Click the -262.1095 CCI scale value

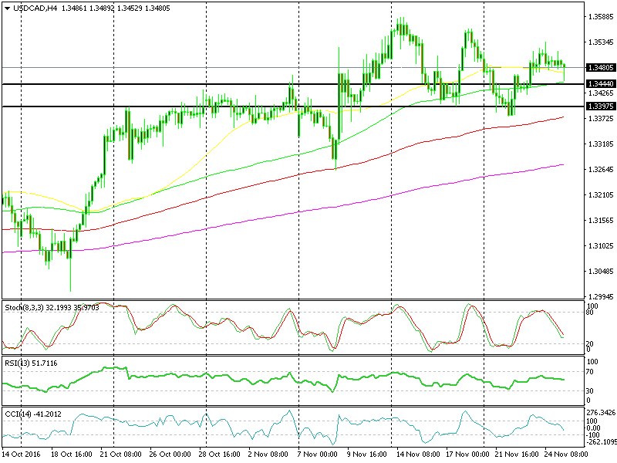coord(602,441)
